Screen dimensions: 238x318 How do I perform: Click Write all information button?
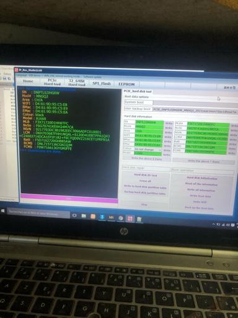(x=201, y=190)
